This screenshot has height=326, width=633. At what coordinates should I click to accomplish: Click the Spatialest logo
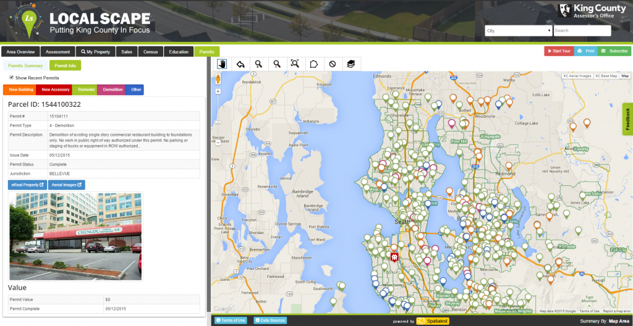432,321
